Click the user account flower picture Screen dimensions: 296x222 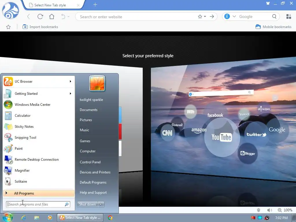[x=97, y=83]
